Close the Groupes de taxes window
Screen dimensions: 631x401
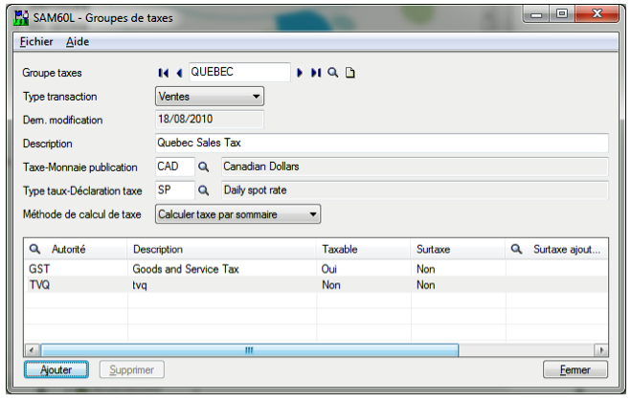[x=597, y=14]
